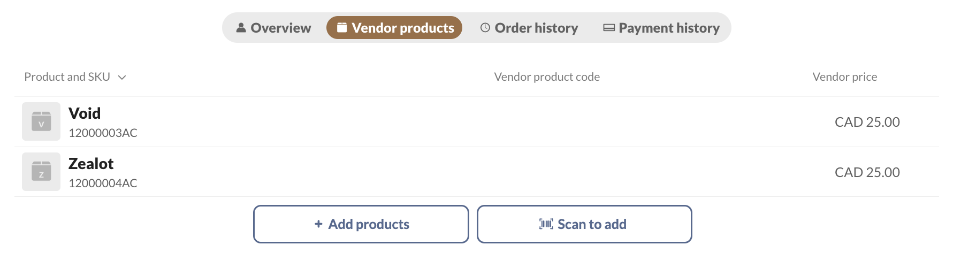Click the plus icon in Add products
This screenshot has width=961, height=260.
pyautogui.click(x=318, y=224)
